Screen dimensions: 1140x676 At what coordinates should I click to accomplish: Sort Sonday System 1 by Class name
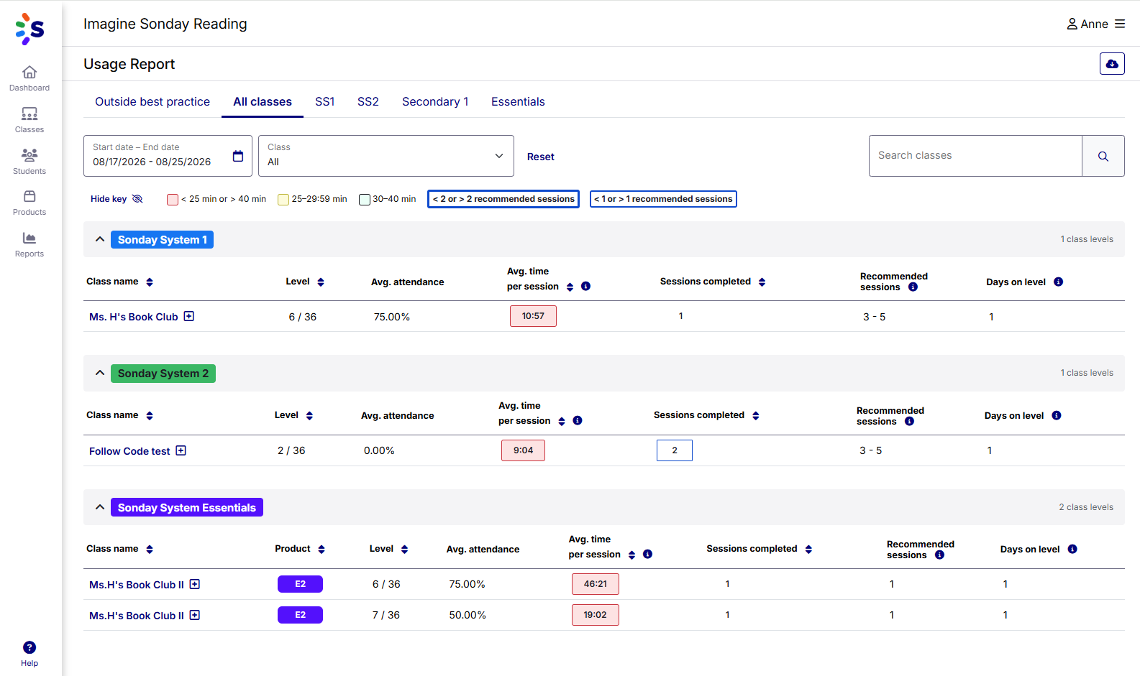(x=150, y=282)
